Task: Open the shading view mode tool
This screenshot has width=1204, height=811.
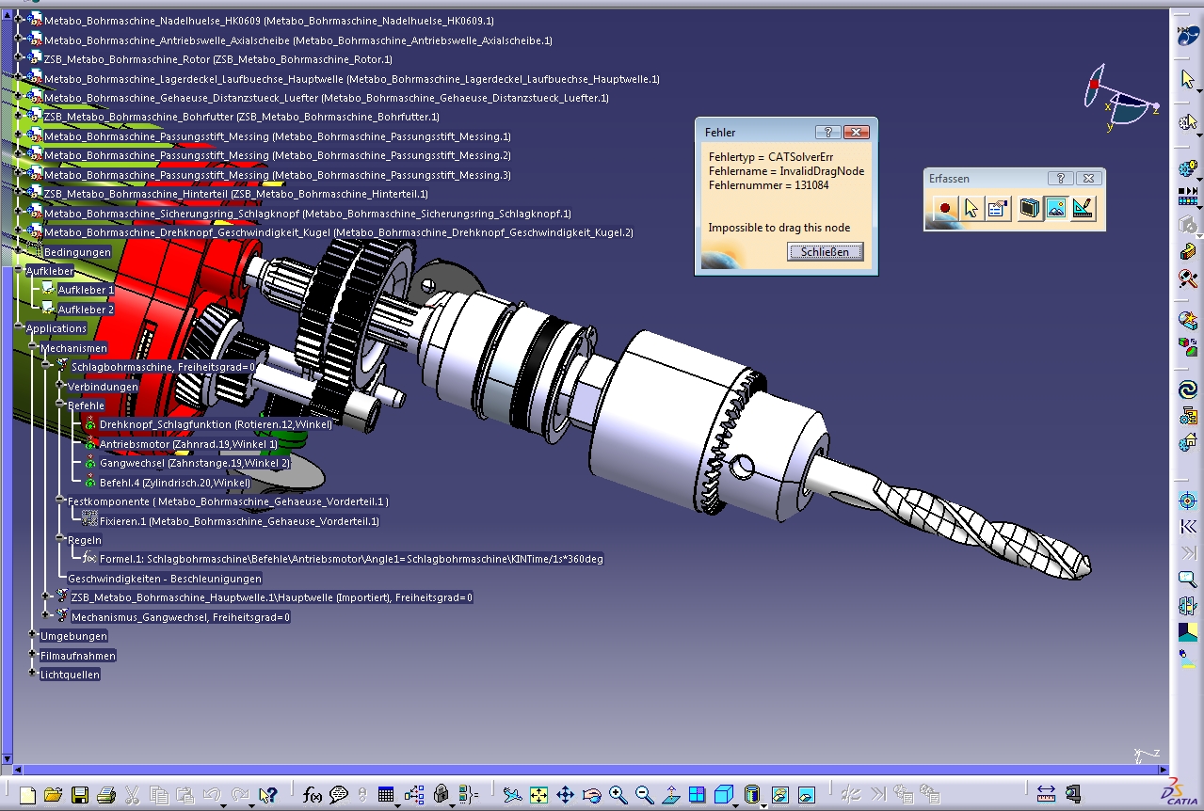Action: (751, 795)
